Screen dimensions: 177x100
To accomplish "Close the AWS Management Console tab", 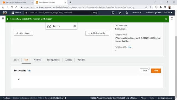I will [32, 2].
